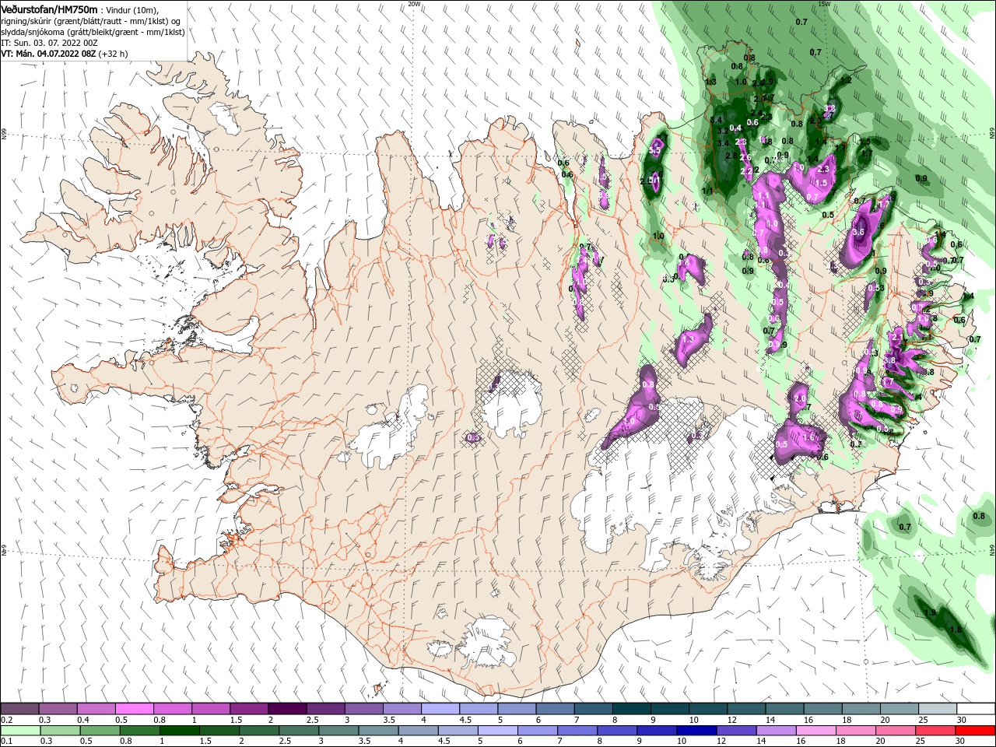Image resolution: width=996 pixels, height=747 pixels.
Task: Click the 'rigning/skúrir' legend description line
Action: tap(92, 20)
